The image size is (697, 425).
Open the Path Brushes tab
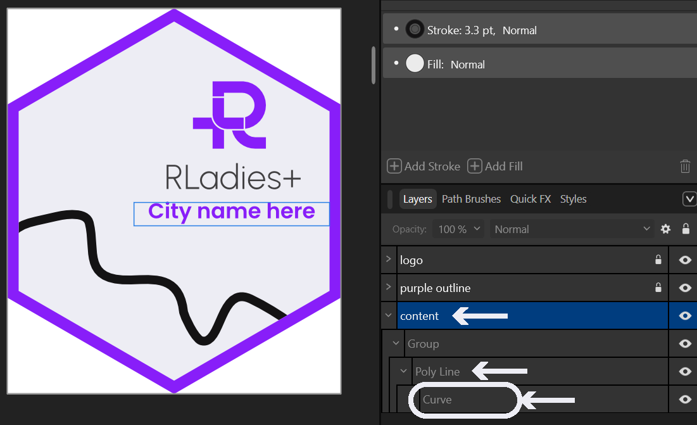[471, 199]
